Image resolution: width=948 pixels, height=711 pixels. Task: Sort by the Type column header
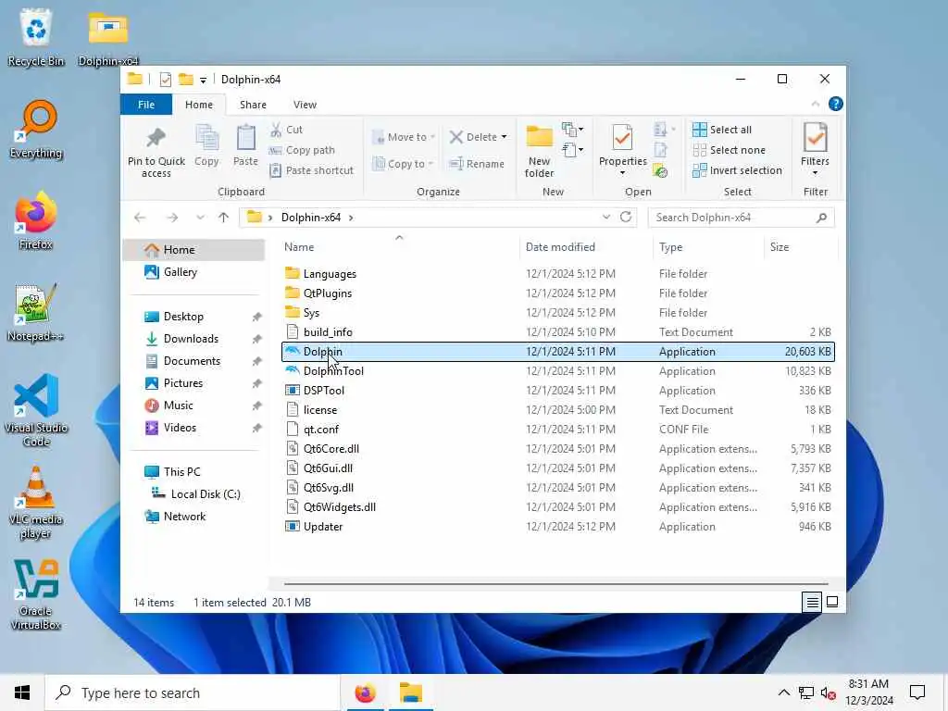click(x=708, y=246)
